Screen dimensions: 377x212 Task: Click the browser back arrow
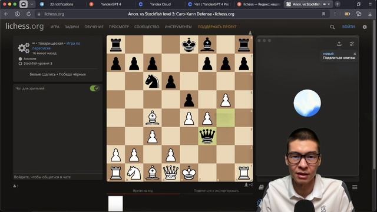[x=6, y=14]
